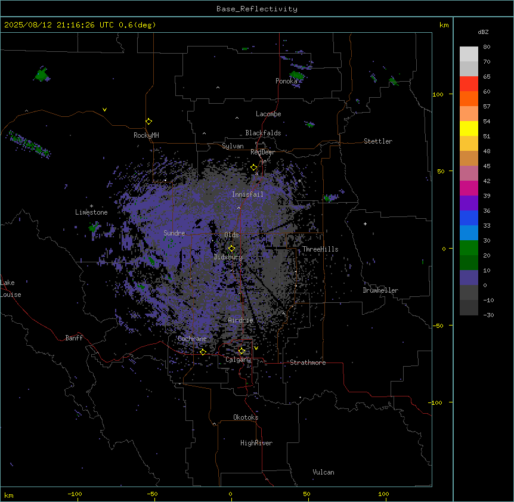Click the white 70-80 dBZ legend swatch

tap(469, 54)
